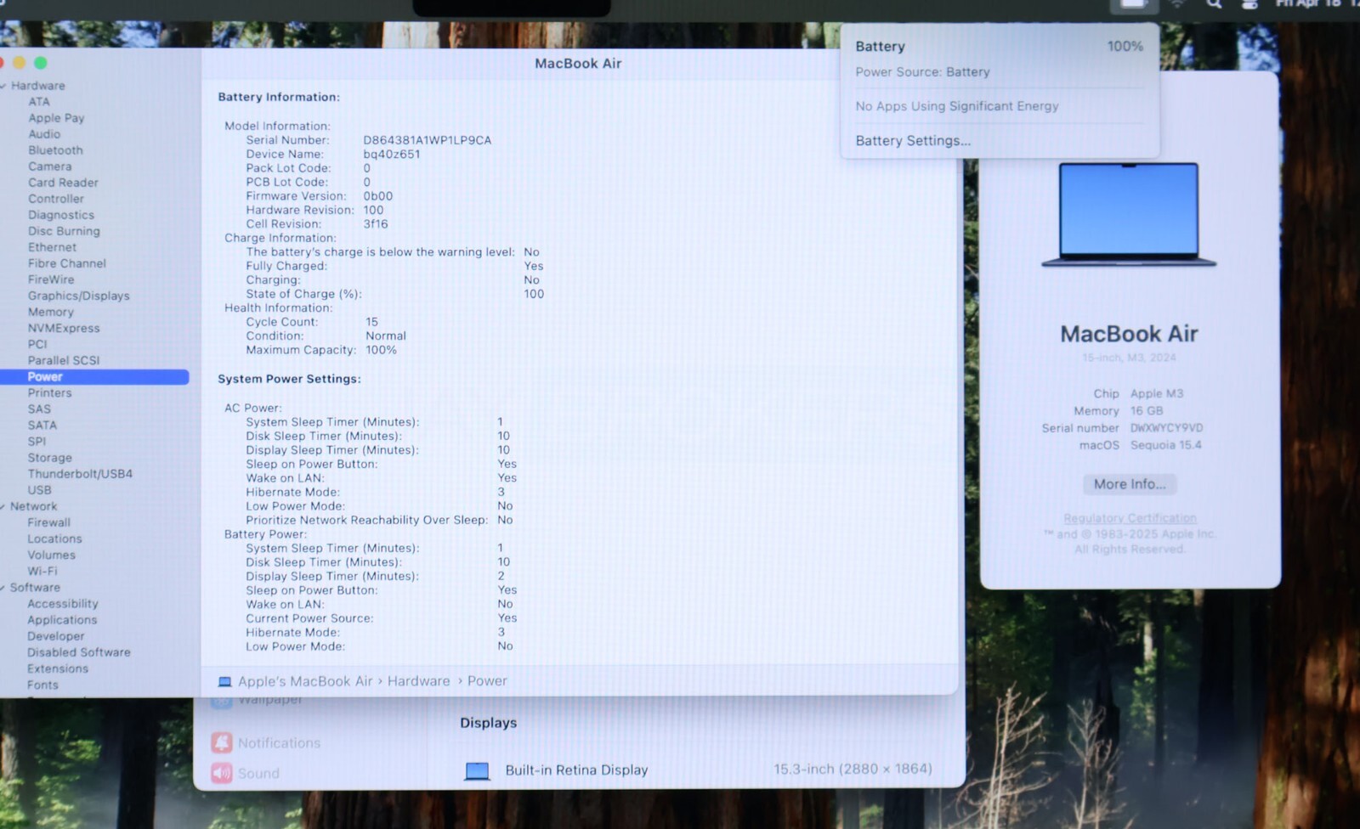Click the battery icon in menu bar
This screenshot has width=1360, height=829.
1133,4
